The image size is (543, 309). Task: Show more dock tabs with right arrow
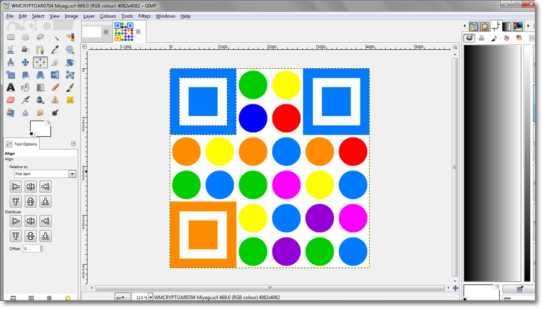click(x=528, y=26)
